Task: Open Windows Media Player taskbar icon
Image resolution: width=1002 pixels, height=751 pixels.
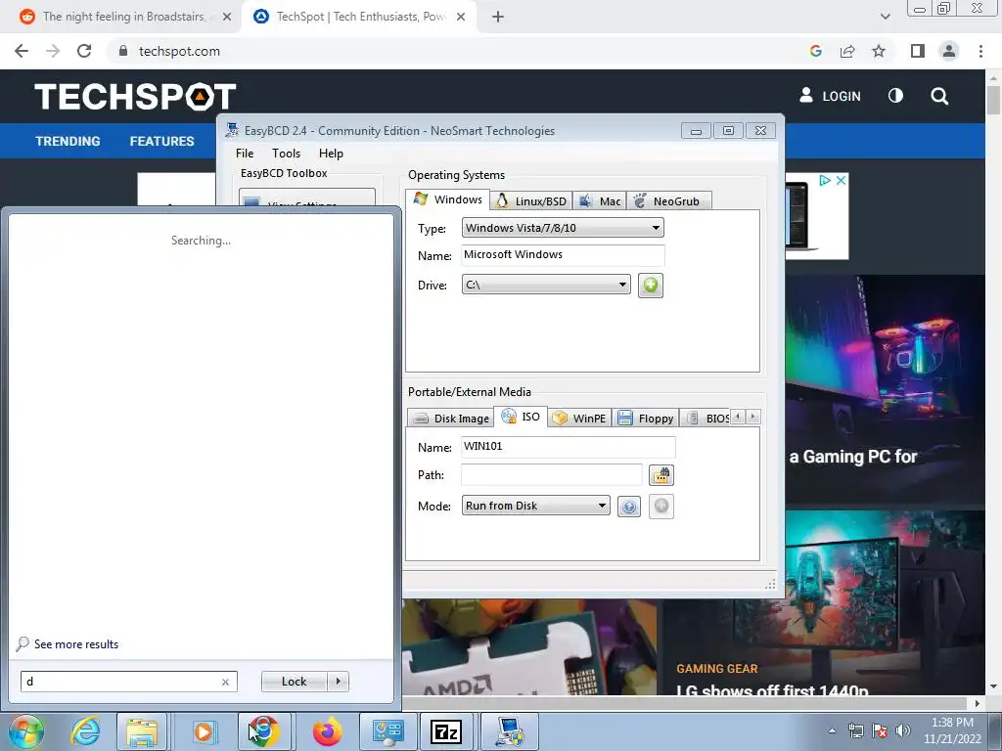Action: (204, 731)
